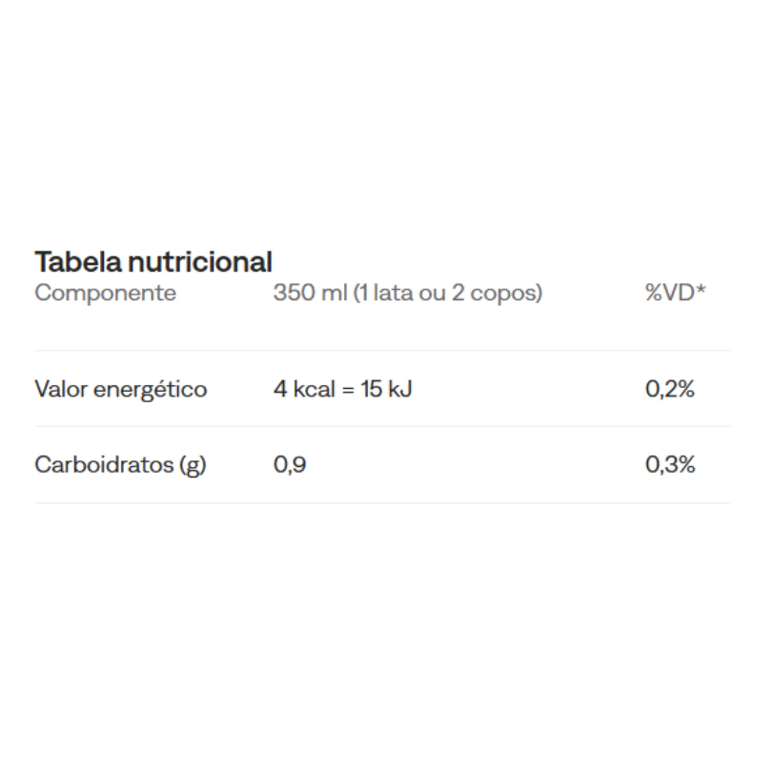
Task: Click the 0,2% daily value cell
Action: coord(670,389)
